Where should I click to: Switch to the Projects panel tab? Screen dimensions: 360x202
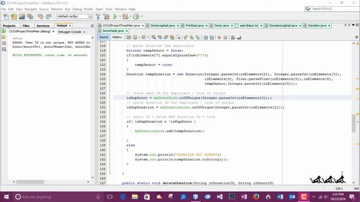pos(9,26)
